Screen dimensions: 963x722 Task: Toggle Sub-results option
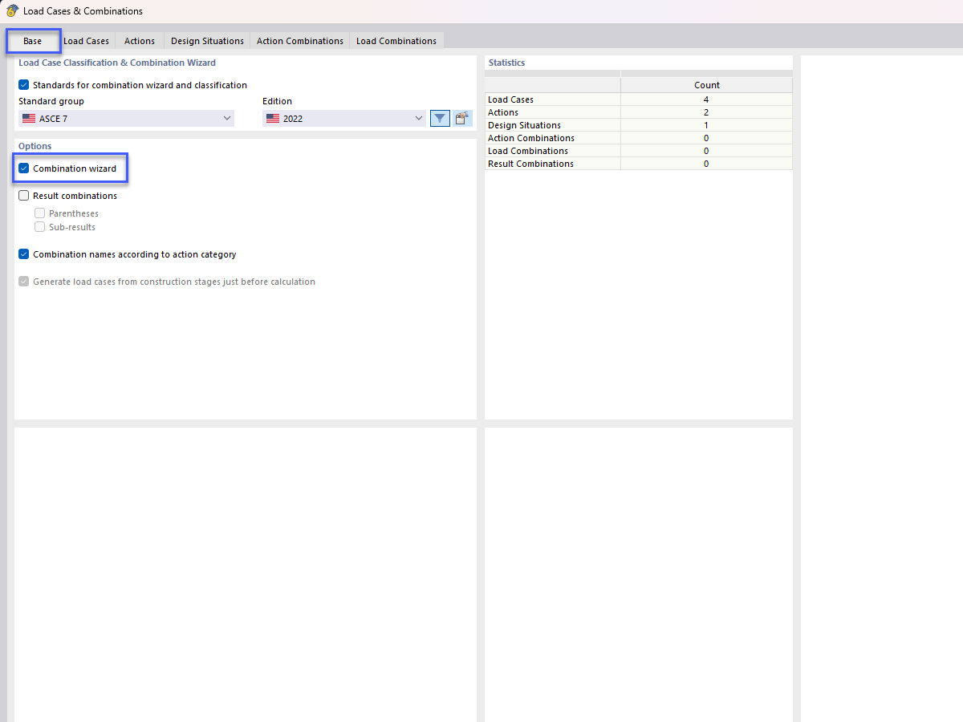[x=39, y=226]
